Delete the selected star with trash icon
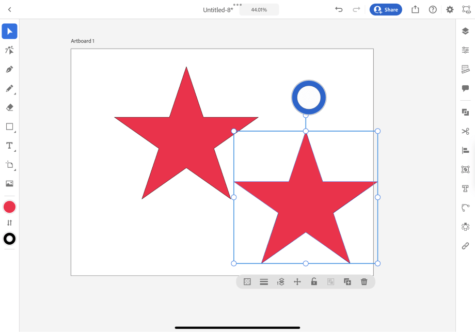The image size is (475, 332). coord(364,282)
